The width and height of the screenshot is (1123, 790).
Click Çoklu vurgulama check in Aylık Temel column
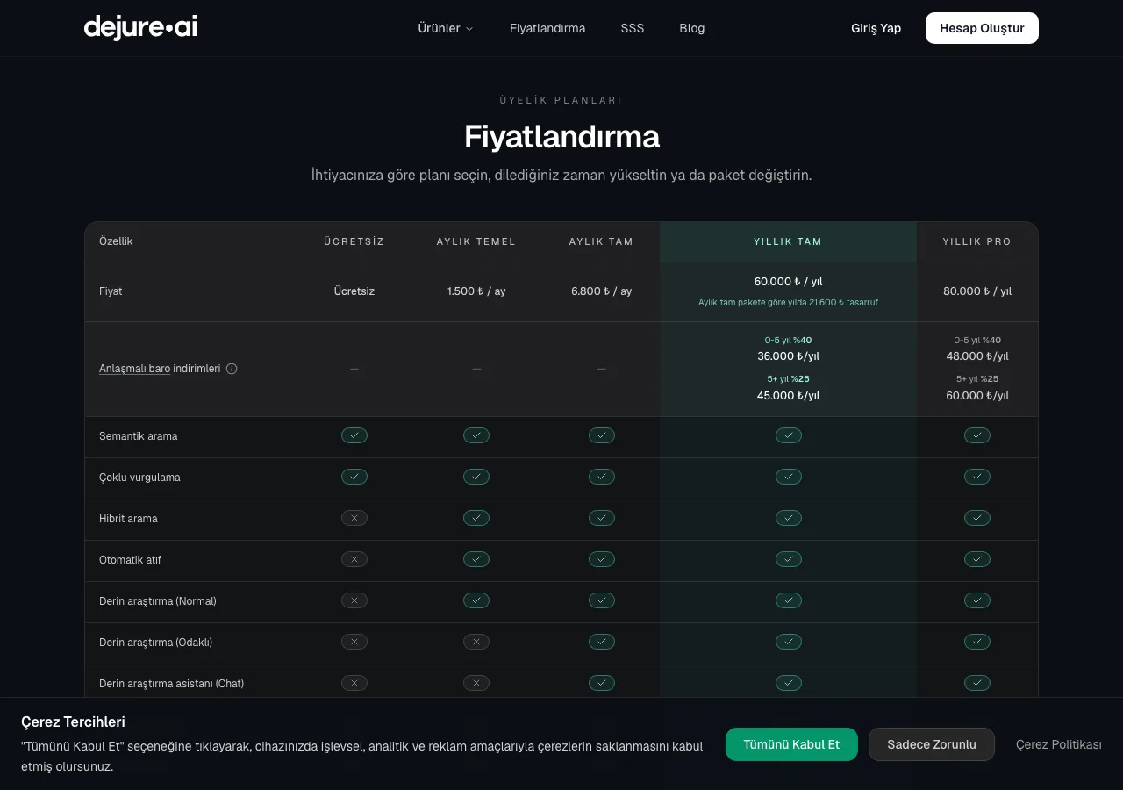coord(476,477)
